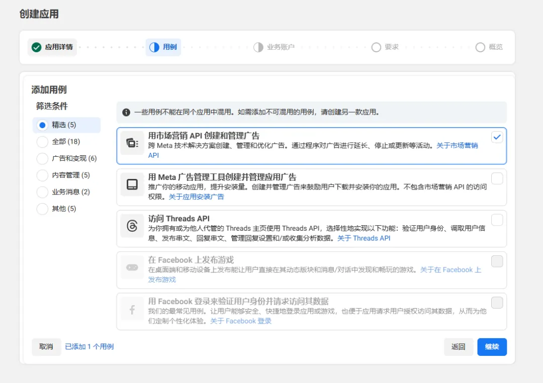The image size is (543, 383).
Task: Check the 用 Meta 广告管理工具创建并管理应用广告 checkbox
Action: [497, 179]
